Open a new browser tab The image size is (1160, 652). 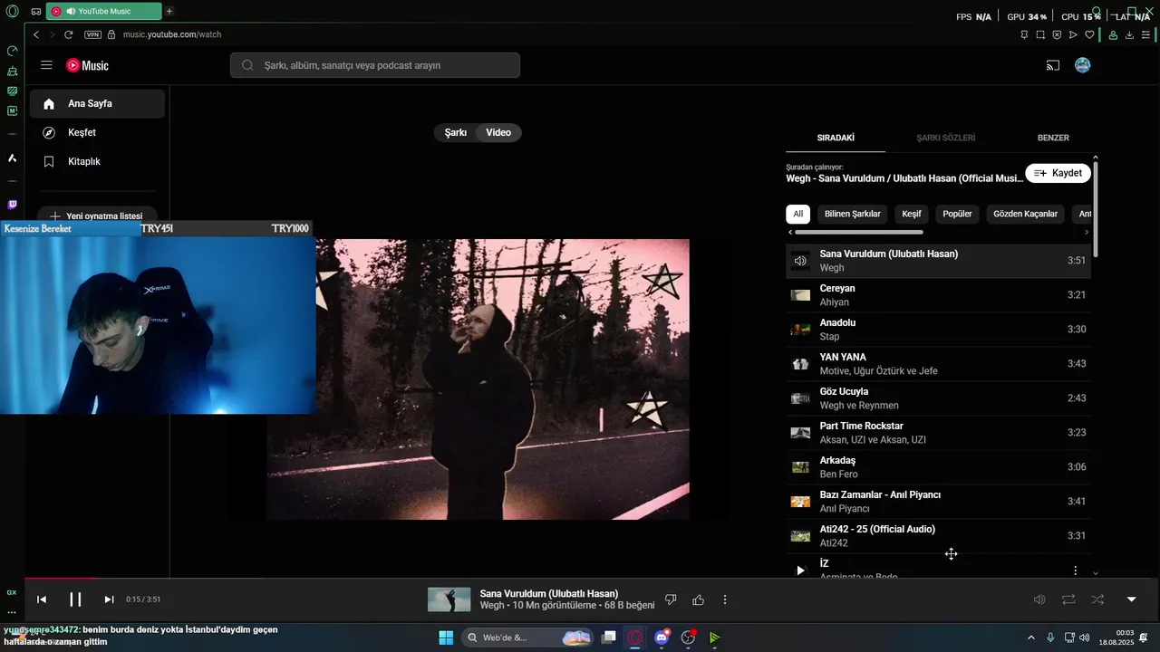click(169, 11)
